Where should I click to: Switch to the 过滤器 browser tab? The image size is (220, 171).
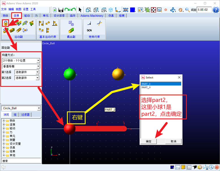(x=25, y=115)
